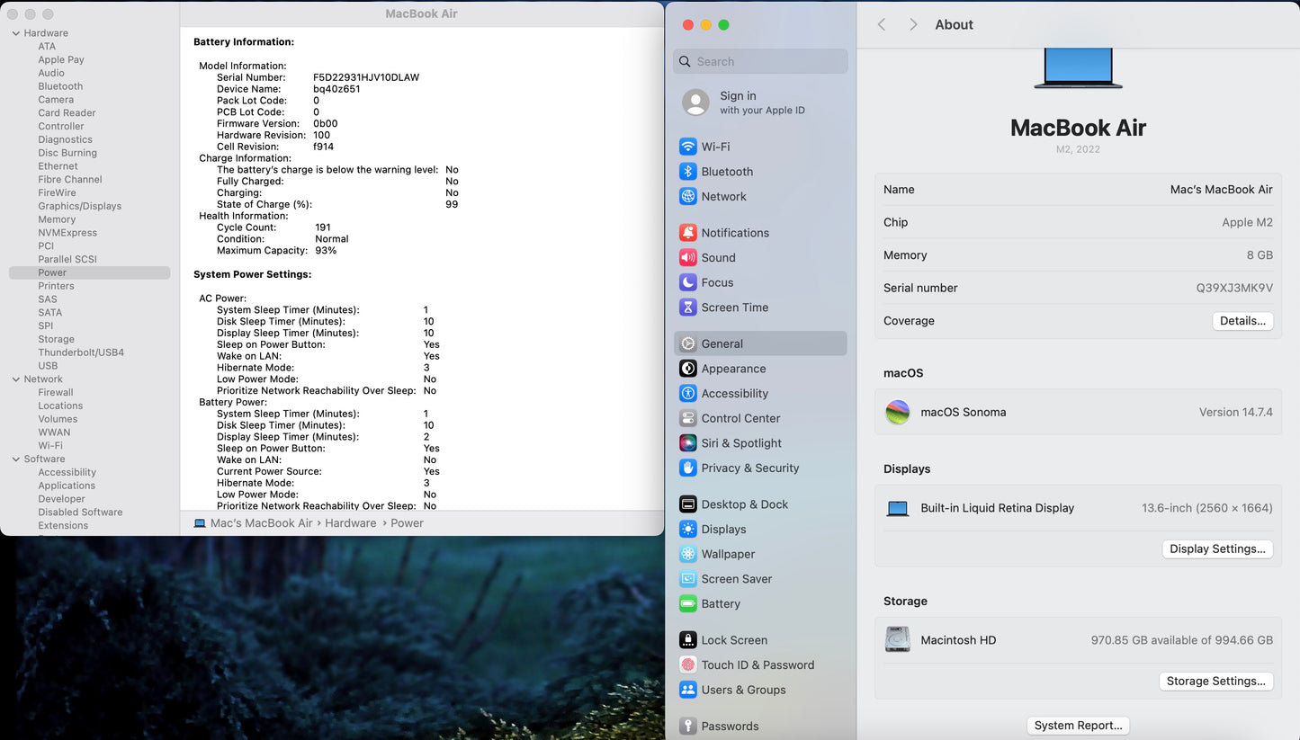Open Battery icon in Settings sidebar
1300x740 pixels.
point(688,603)
